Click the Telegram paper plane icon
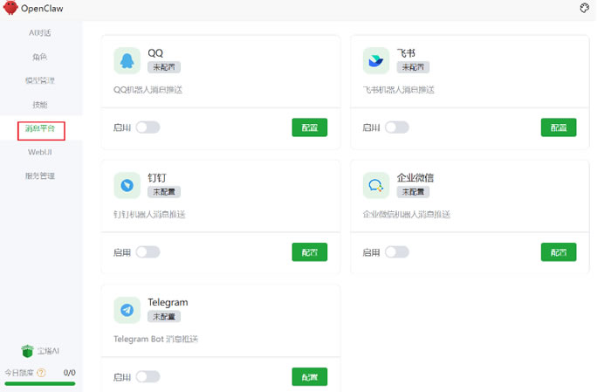 [x=127, y=309]
